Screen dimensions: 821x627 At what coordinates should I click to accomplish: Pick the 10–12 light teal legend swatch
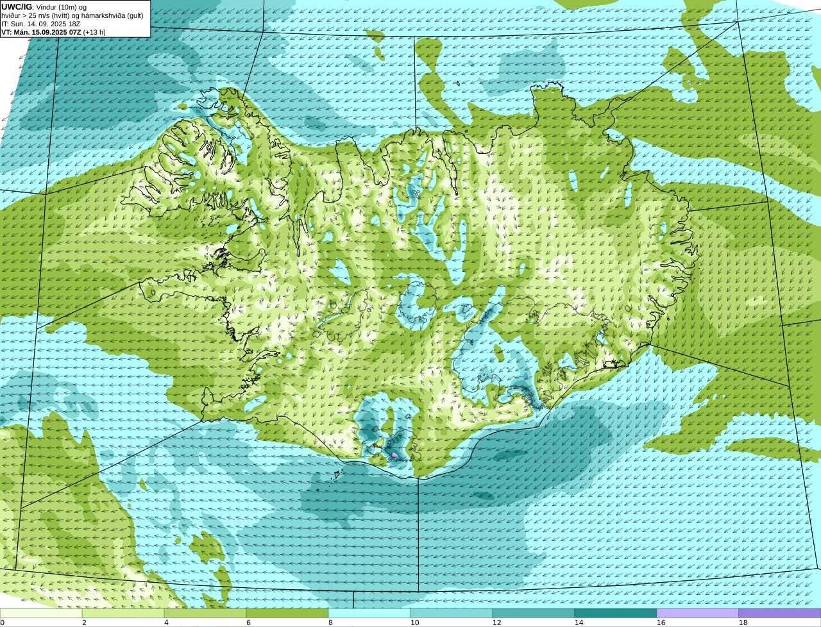point(452,613)
